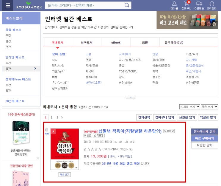This screenshot has height=186, width=221.
Task: Click the publisher 알에이치코리아
Action: [x=103, y=142]
